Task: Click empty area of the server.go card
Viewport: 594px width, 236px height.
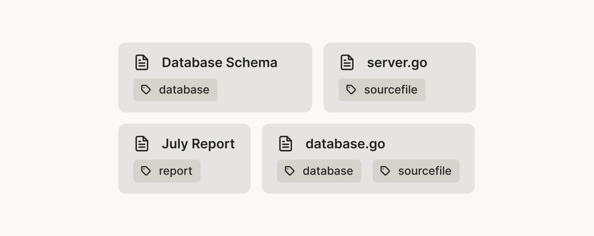Action: (x=452, y=93)
